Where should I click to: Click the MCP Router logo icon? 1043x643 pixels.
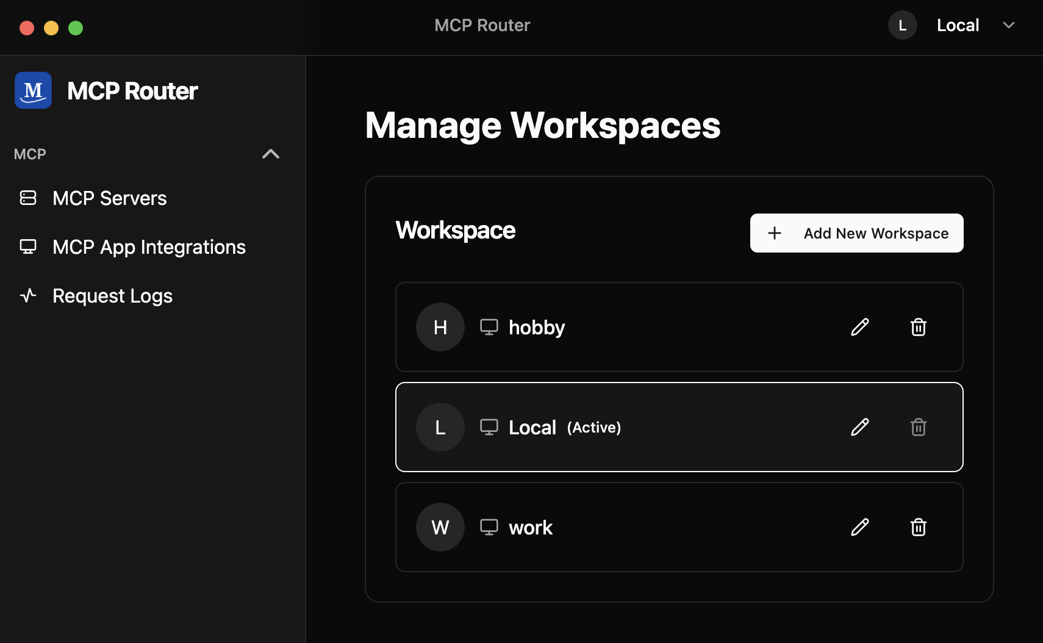(x=33, y=90)
